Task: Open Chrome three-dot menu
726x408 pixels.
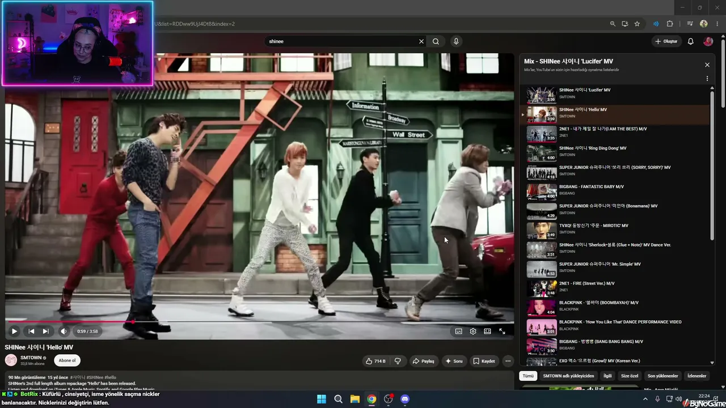Action: (717, 24)
